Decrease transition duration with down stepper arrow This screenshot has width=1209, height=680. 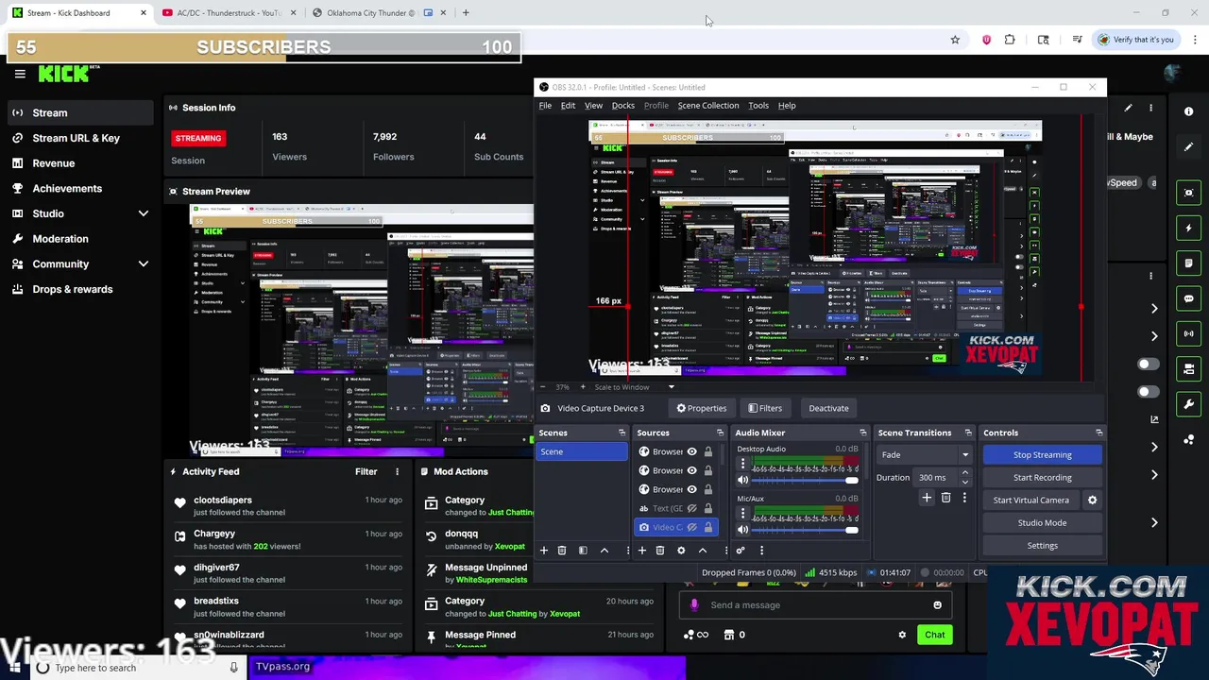[x=964, y=482]
